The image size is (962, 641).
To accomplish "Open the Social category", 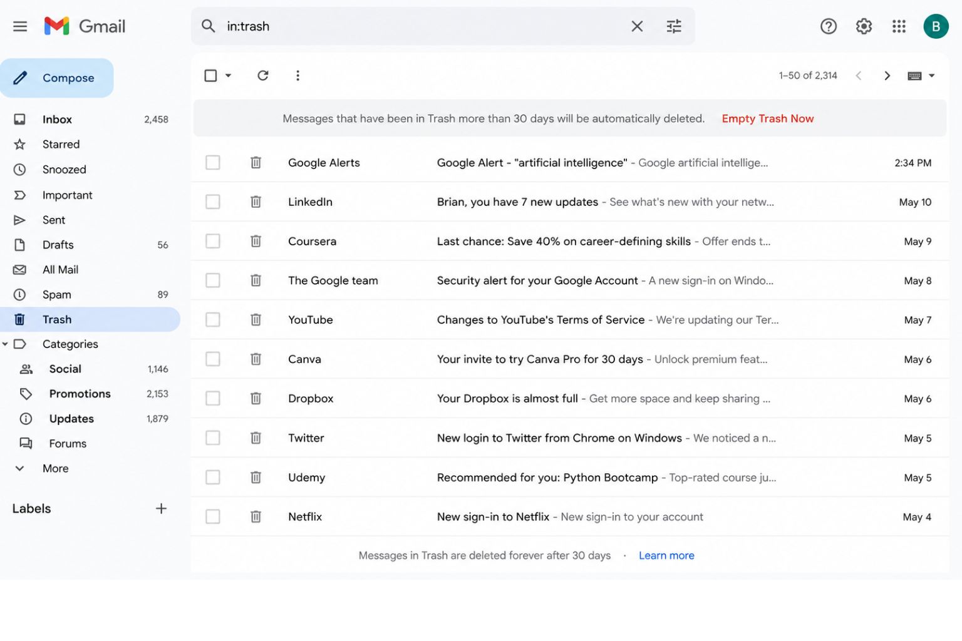I will (x=90, y=369).
